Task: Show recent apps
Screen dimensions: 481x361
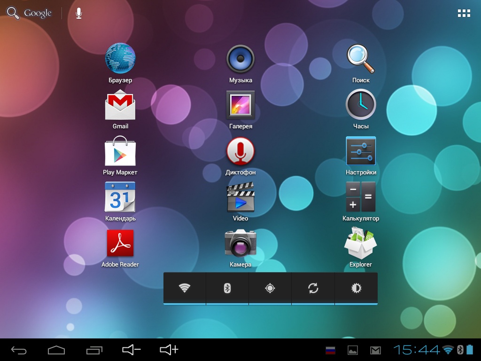Action: pos(94,350)
